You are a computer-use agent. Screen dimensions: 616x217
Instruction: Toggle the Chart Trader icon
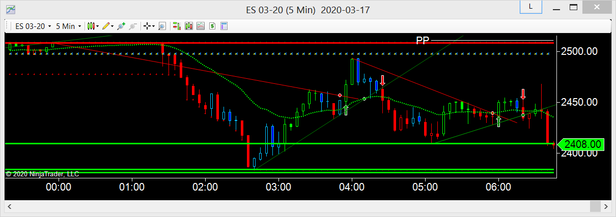tap(177, 26)
